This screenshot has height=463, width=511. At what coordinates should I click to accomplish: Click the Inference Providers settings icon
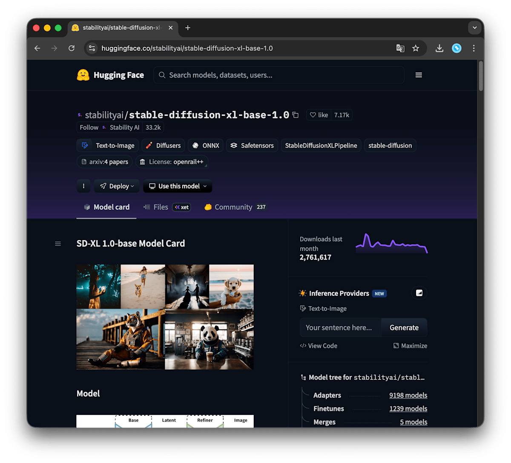[x=419, y=293]
